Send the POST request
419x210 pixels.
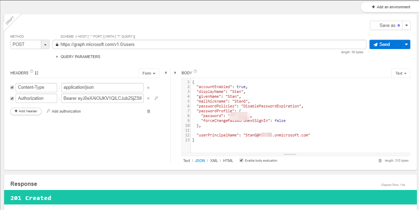pyautogui.click(x=386, y=44)
